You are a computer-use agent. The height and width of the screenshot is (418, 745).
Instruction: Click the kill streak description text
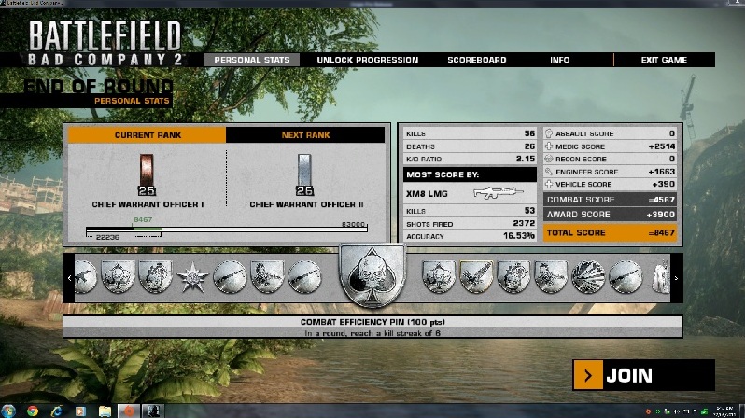pos(372,333)
